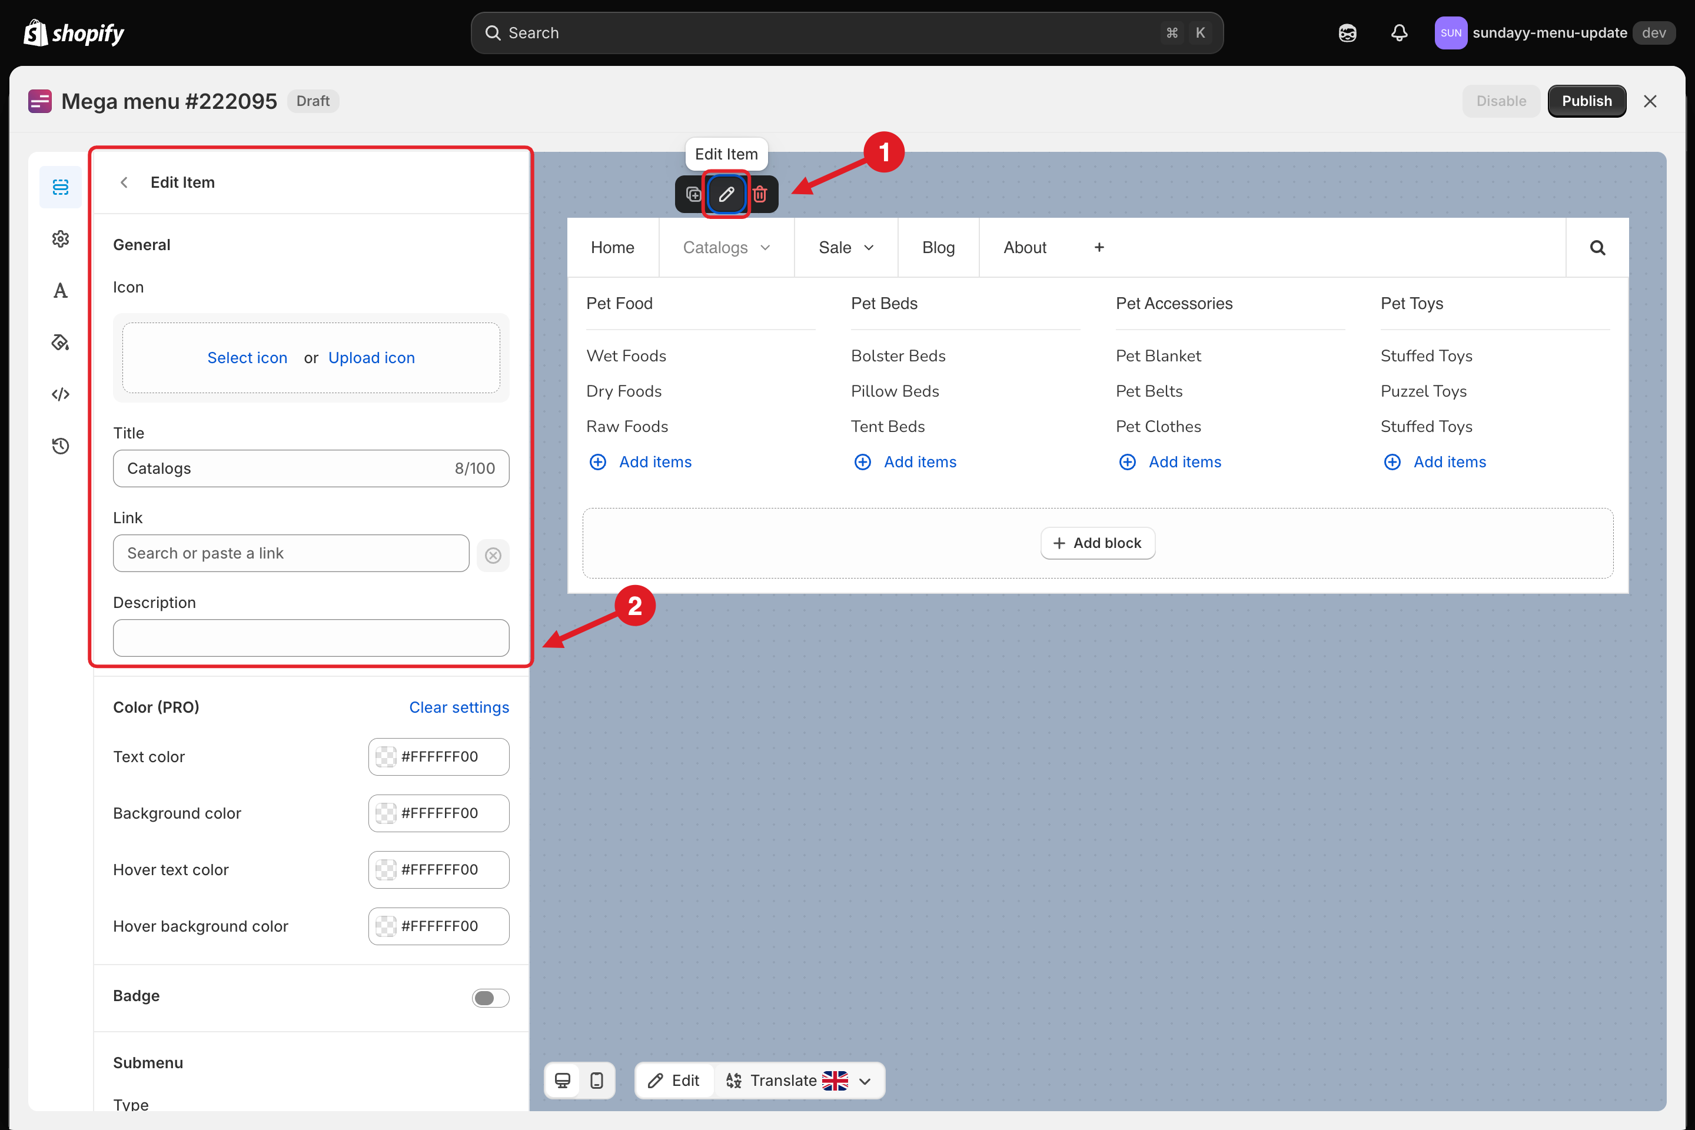Screen dimensions: 1695x1130
Task: Open the settings gear in sidebar
Action: 61,238
